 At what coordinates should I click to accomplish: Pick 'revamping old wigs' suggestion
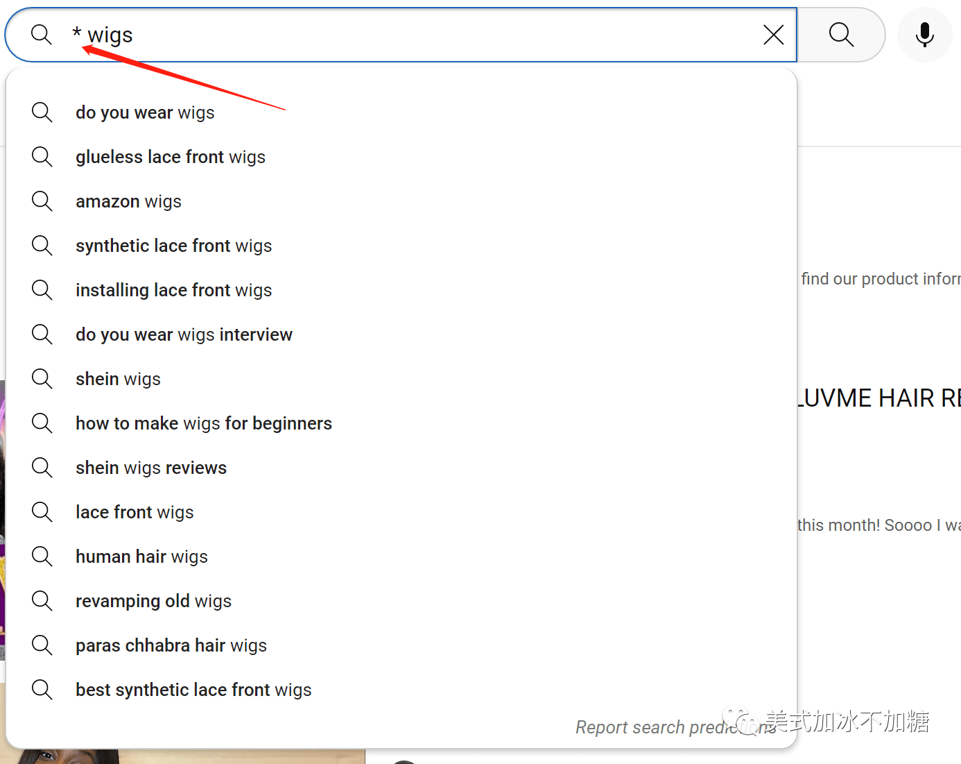point(153,601)
